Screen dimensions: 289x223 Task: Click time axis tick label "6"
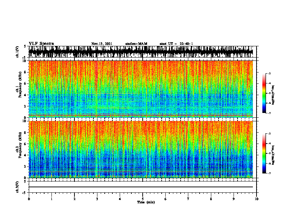click(166, 199)
